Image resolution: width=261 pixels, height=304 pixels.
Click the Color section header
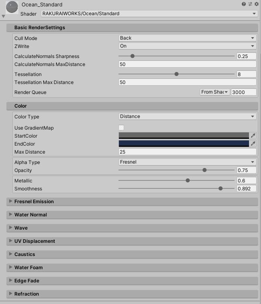[132, 106]
